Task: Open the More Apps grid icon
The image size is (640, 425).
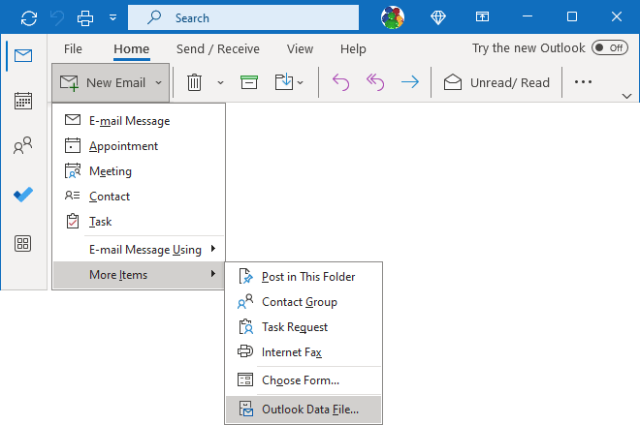Action: 23,244
